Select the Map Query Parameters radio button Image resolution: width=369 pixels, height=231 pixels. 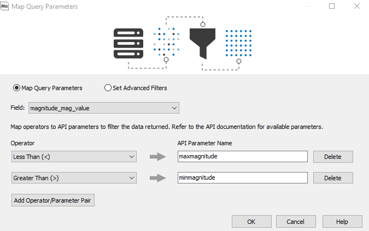(16, 88)
